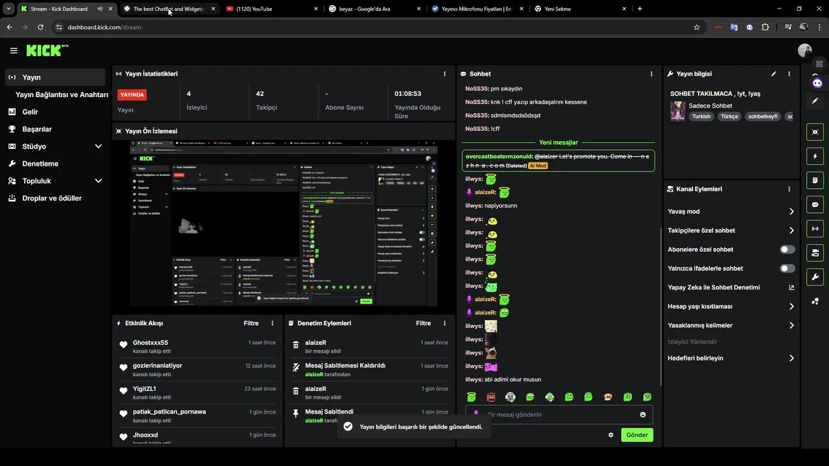This screenshot has height=466, width=829.
Task: Open the profile avatar in the top right
Action: point(805,50)
